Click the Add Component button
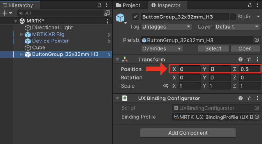This screenshot has height=144, width=262. [188, 133]
